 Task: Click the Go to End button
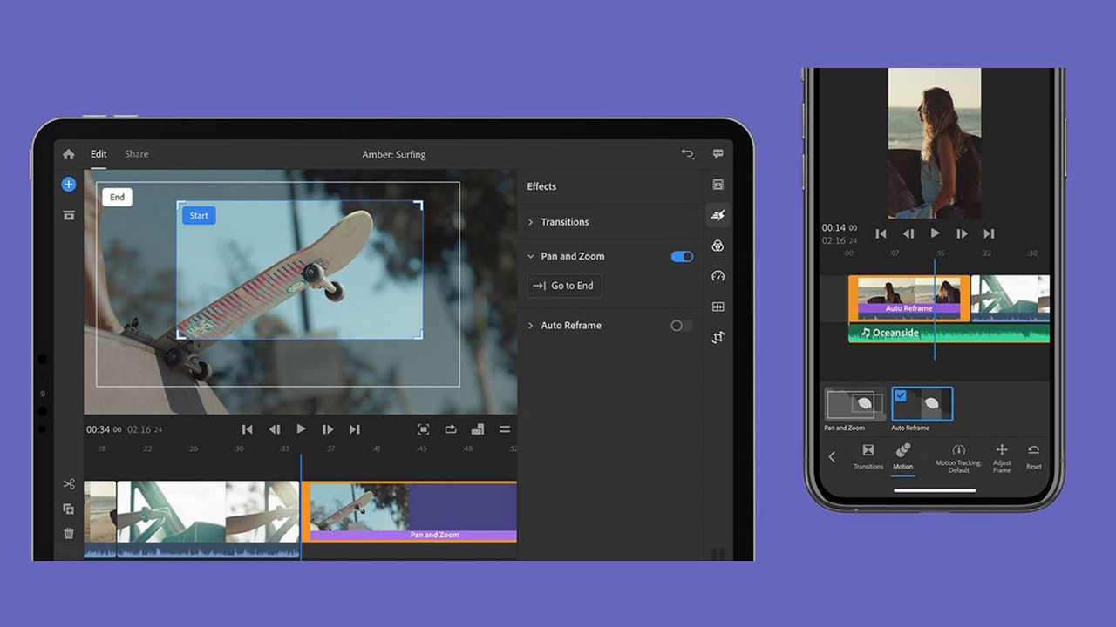[x=564, y=286]
